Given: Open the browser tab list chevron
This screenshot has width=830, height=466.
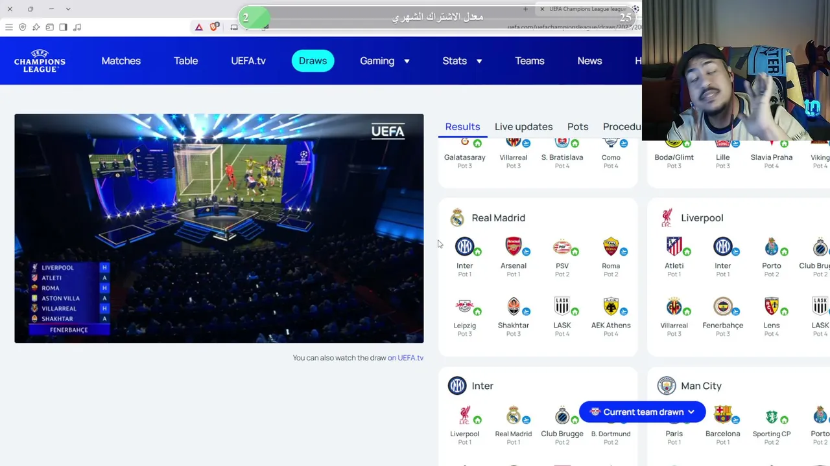Looking at the screenshot, I should pos(68,9).
